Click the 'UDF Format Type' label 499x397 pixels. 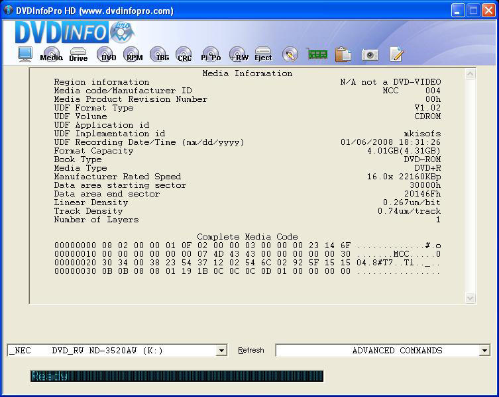tap(93, 108)
